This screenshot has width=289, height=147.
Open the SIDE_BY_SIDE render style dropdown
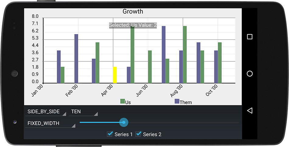point(46,112)
